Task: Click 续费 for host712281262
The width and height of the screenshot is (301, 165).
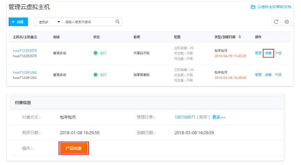Action: pos(268,75)
